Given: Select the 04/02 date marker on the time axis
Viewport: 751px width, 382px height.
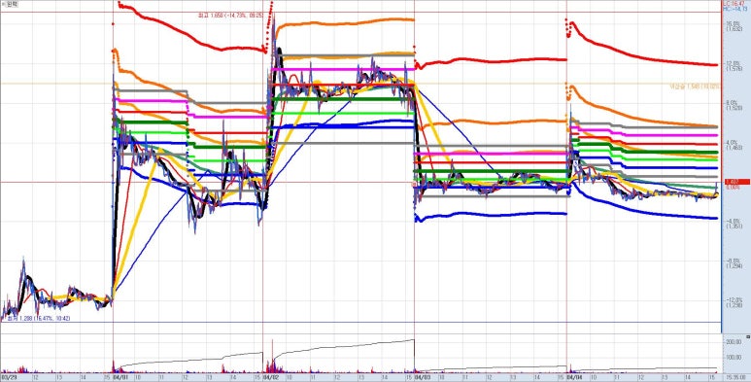Looking at the screenshot, I should click(271, 378).
